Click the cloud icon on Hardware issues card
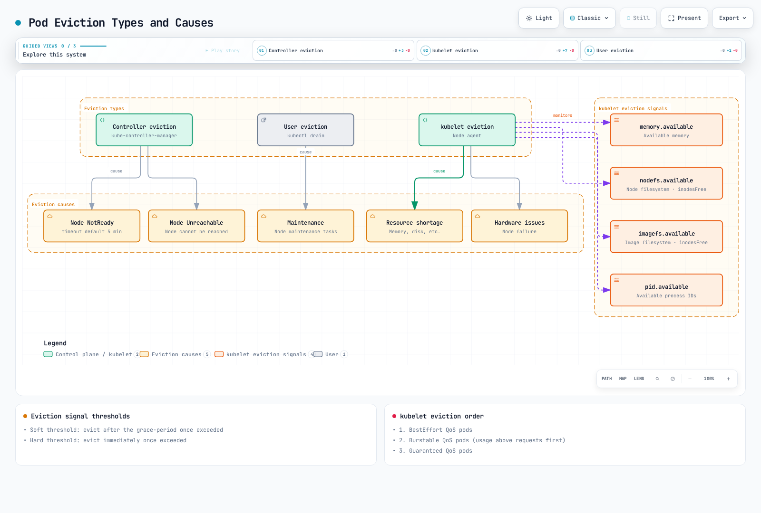761x513 pixels. (x=478, y=216)
